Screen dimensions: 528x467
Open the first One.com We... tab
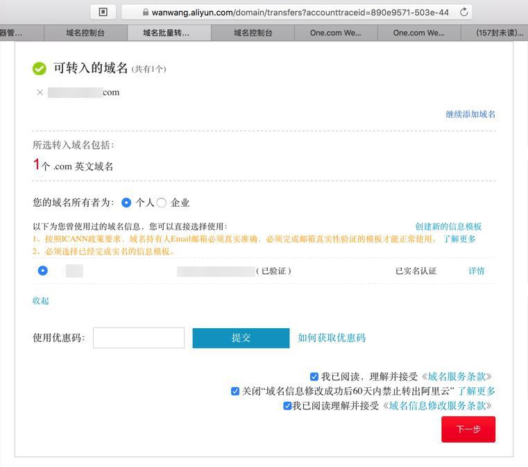point(336,33)
